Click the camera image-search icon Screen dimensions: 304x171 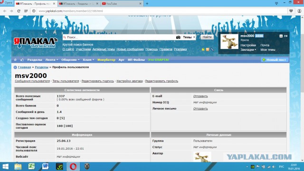pyautogui.click(x=178, y=37)
